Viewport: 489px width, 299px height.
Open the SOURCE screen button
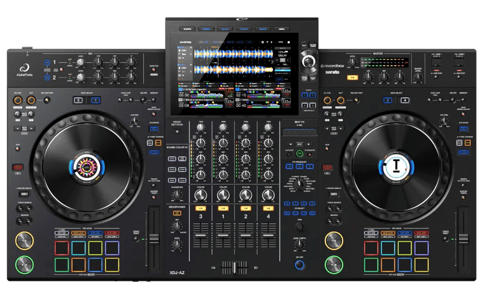[187, 29]
